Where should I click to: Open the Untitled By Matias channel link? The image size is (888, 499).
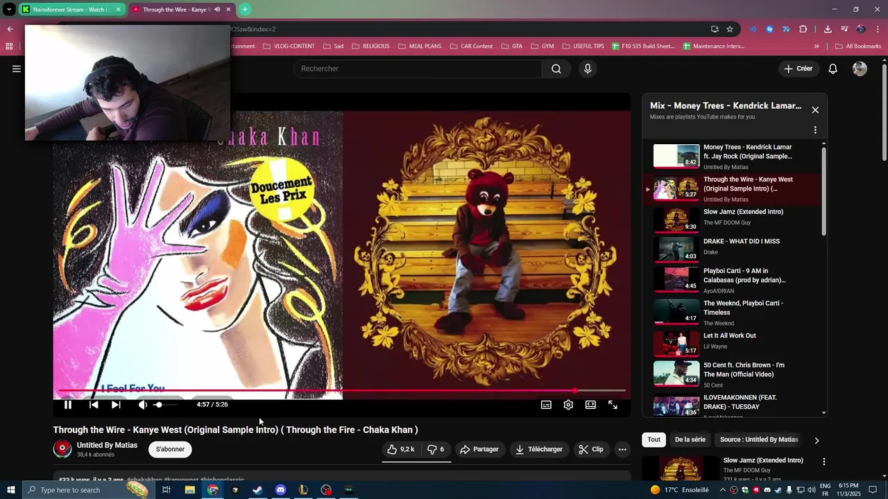tap(107, 445)
